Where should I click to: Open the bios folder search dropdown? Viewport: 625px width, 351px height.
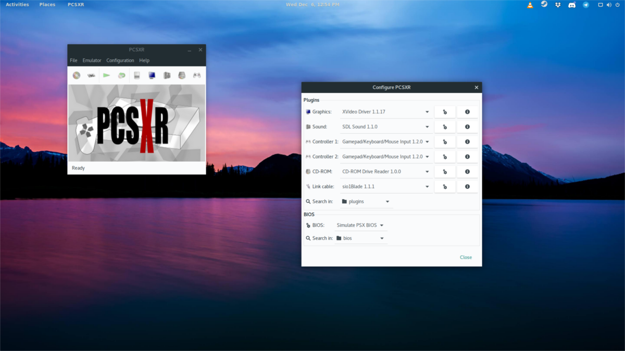pos(360,238)
